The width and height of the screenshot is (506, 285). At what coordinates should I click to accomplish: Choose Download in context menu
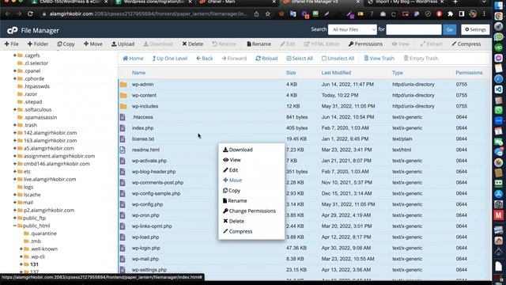(x=238, y=150)
